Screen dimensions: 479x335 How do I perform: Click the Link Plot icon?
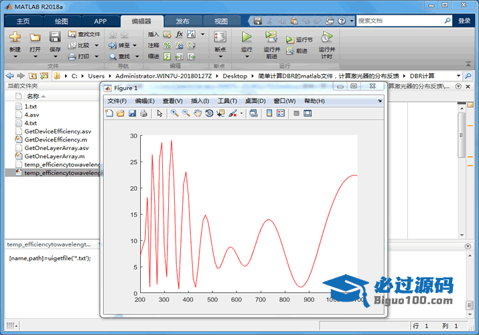(253, 113)
